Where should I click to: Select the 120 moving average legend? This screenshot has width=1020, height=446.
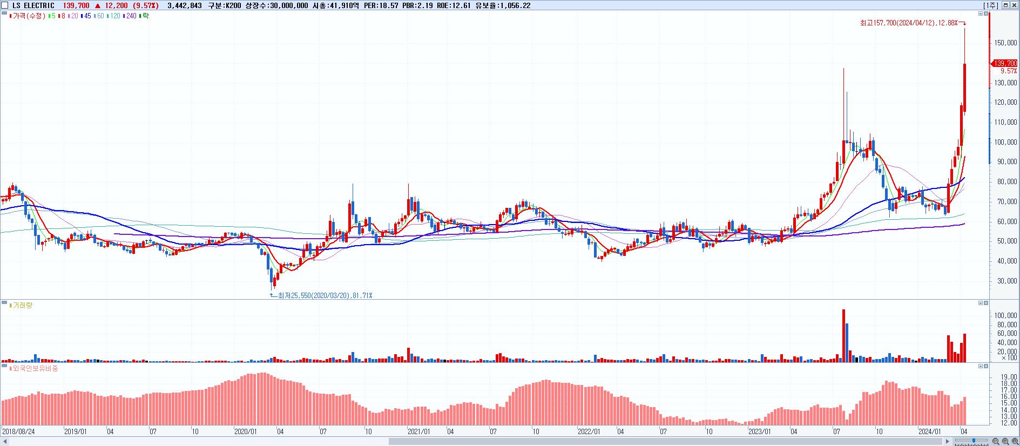pyautogui.click(x=113, y=16)
